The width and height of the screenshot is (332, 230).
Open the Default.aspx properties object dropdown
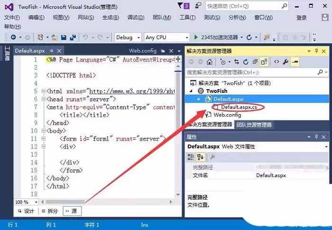tap(326, 147)
